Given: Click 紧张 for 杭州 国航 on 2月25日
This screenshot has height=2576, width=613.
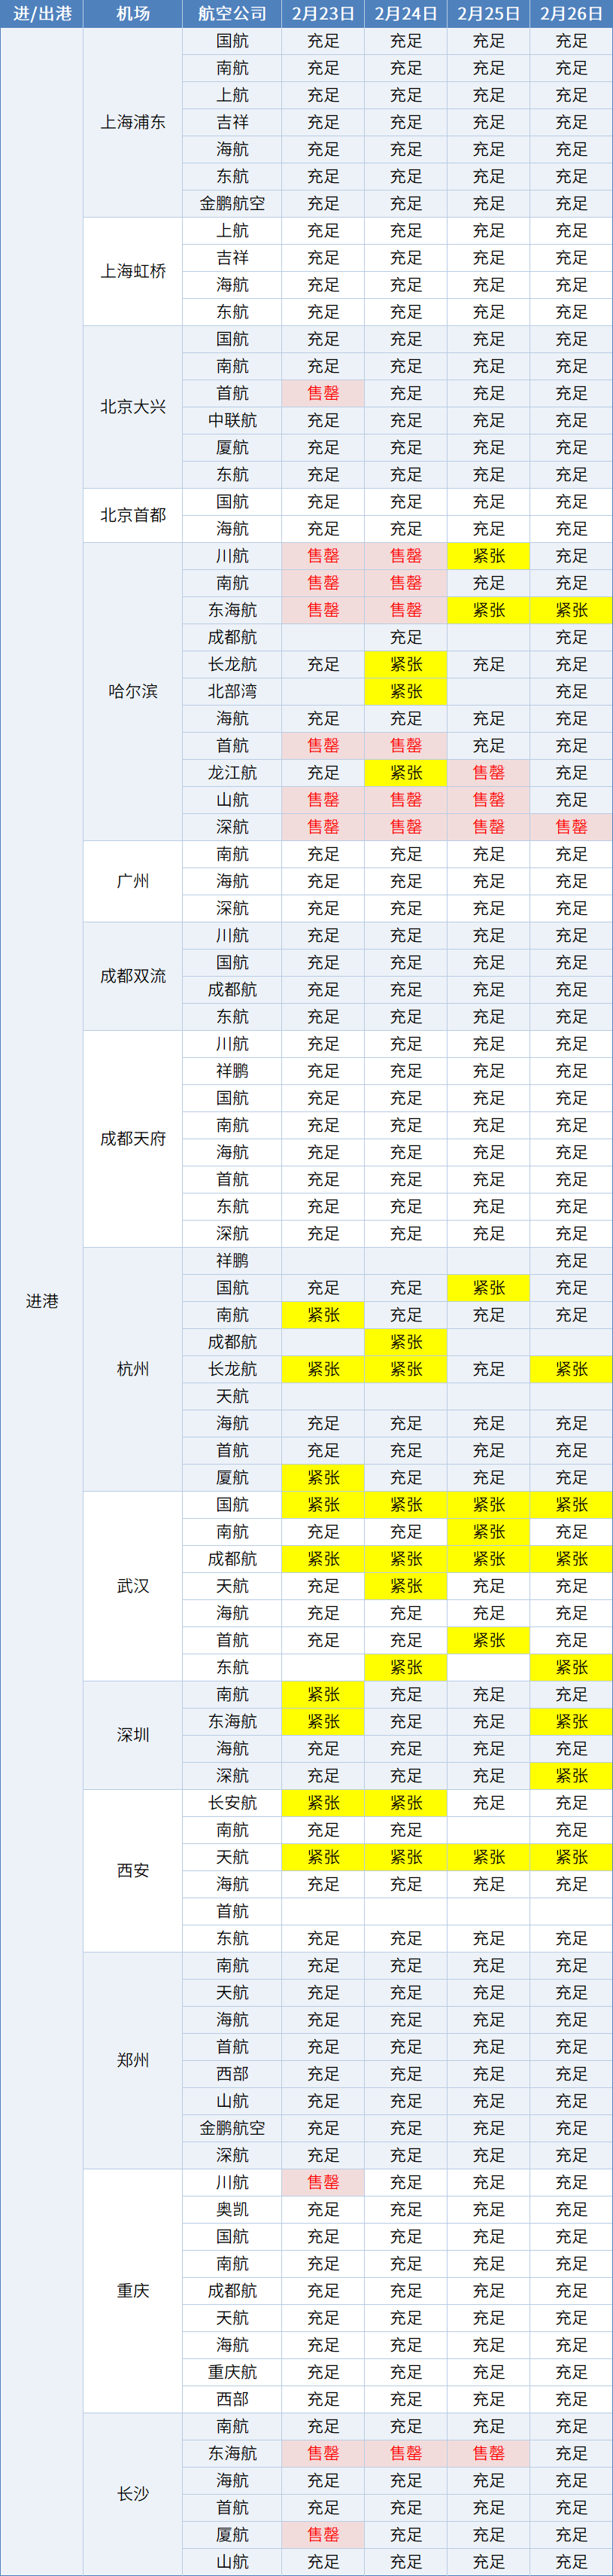Looking at the screenshot, I should click(x=488, y=1288).
